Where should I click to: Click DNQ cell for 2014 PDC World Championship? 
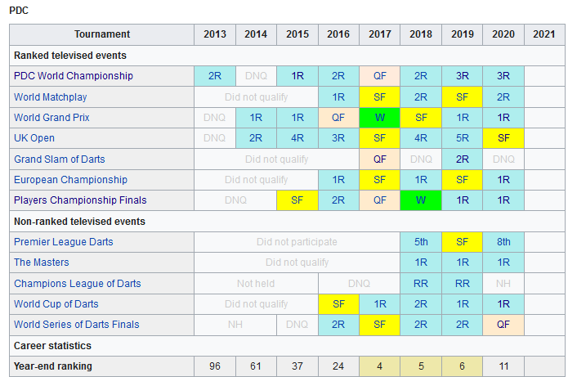coord(256,76)
